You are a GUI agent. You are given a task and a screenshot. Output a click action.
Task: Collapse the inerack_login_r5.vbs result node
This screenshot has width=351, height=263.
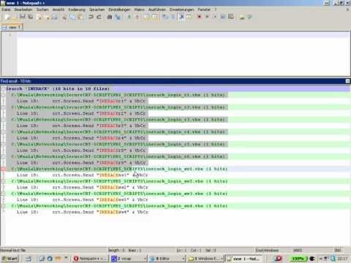click(x=3, y=144)
